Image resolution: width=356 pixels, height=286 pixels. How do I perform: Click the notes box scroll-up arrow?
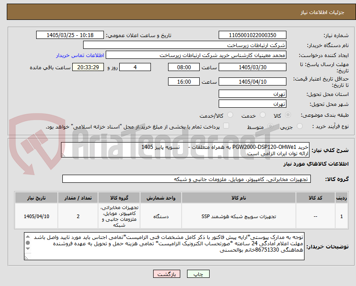click(28, 237)
